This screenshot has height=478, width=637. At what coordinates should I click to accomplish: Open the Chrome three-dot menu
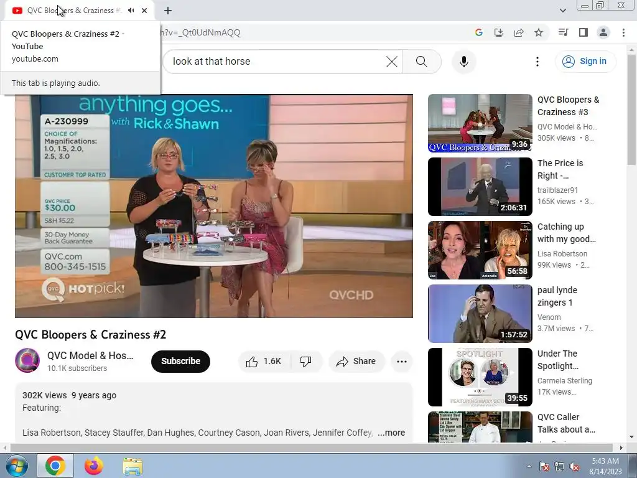(x=623, y=32)
